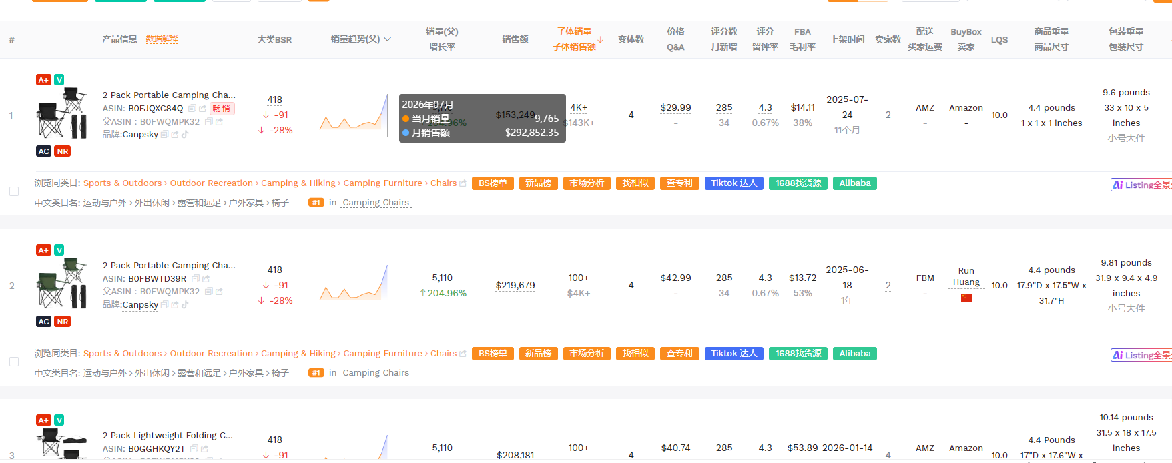Sort by 子体销量 using the arrow

pyautogui.click(x=600, y=39)
